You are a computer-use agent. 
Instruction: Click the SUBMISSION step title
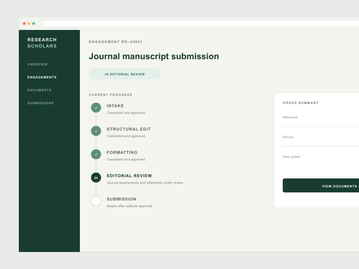tap(122, 199)
